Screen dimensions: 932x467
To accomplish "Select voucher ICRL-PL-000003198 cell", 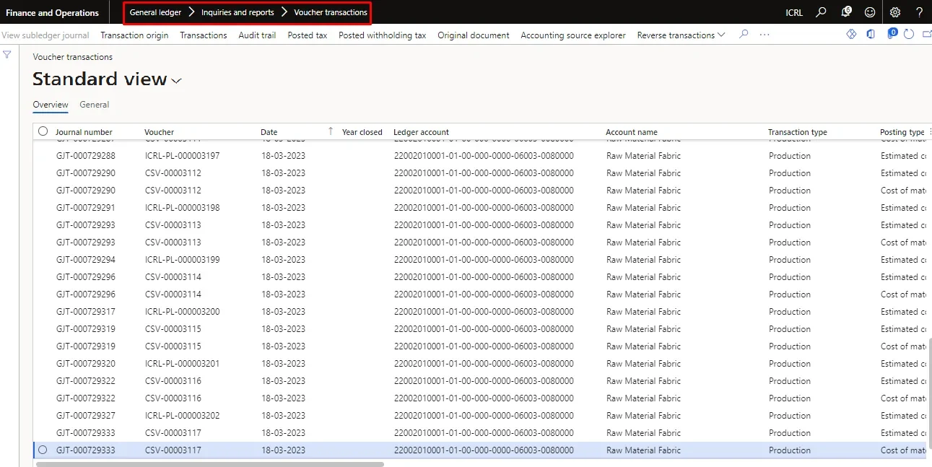I will (182, 208).
